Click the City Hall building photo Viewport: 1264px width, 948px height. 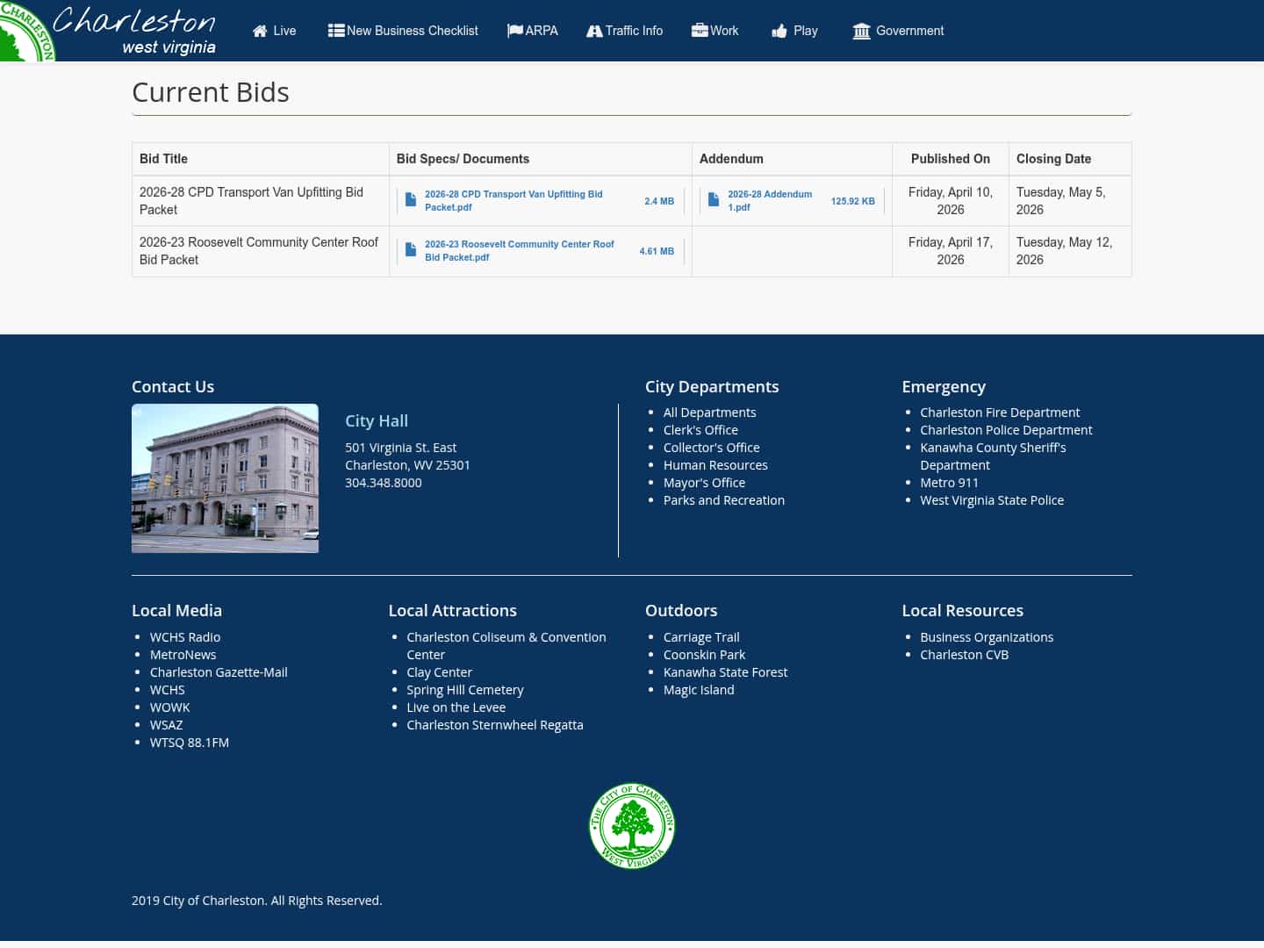(225, 478)
